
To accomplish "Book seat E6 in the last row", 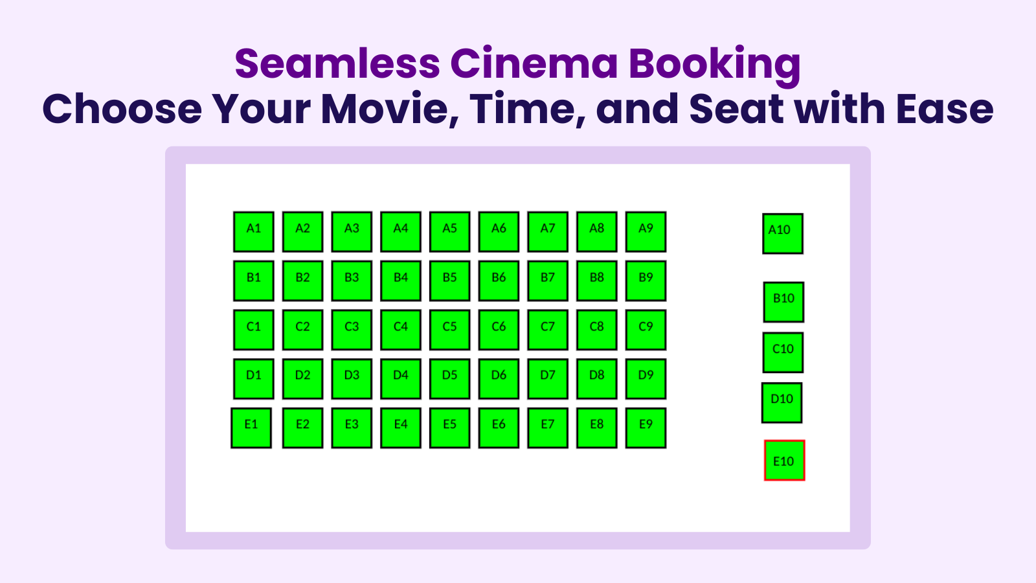I will click(499, 427).
